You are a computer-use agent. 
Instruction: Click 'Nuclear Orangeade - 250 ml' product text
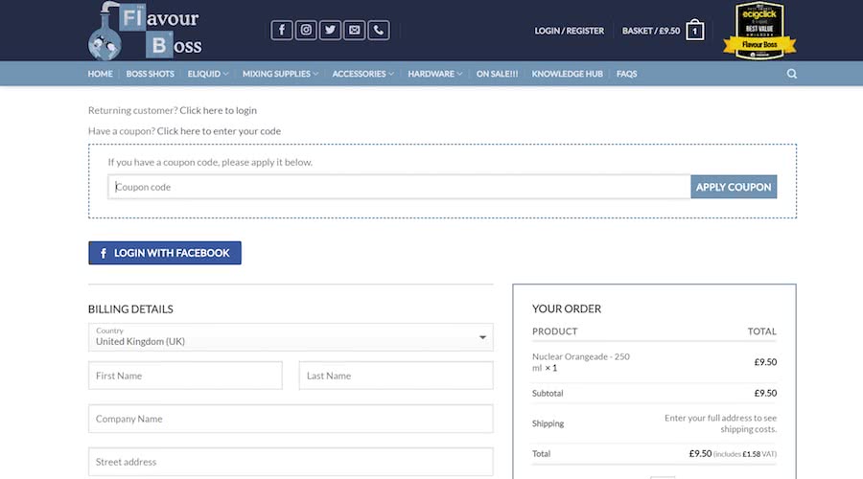tap(581, 362)
